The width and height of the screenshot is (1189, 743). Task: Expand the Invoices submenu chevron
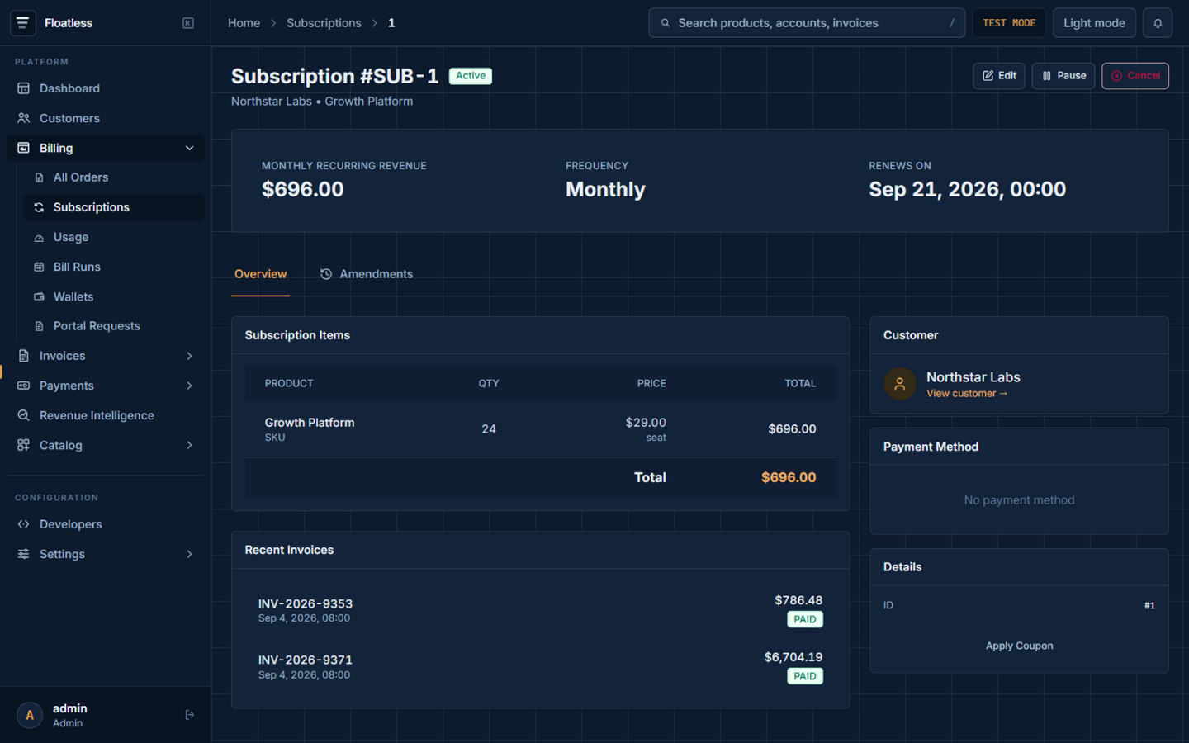(x=189, y=356)
